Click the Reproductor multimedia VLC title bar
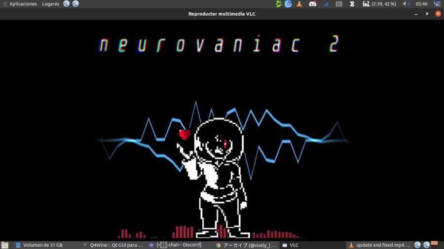The image size is (444, 249). pos(222,14)
